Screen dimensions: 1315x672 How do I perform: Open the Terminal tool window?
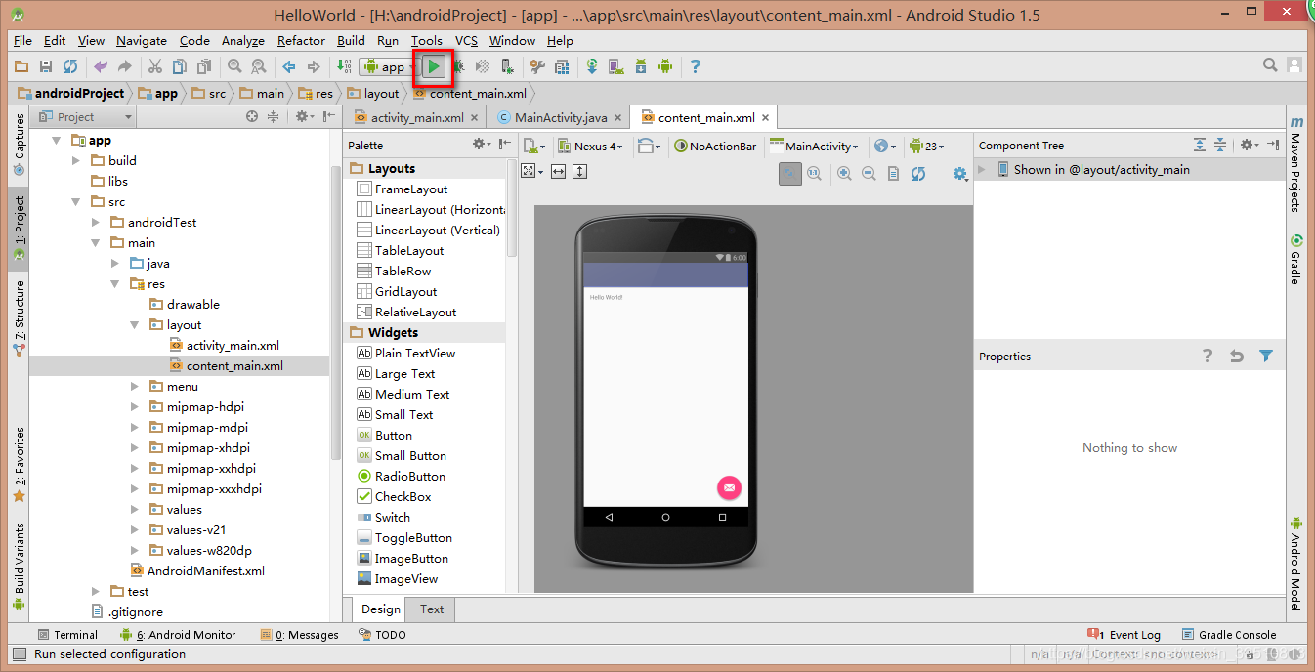[x=66, y=635]
